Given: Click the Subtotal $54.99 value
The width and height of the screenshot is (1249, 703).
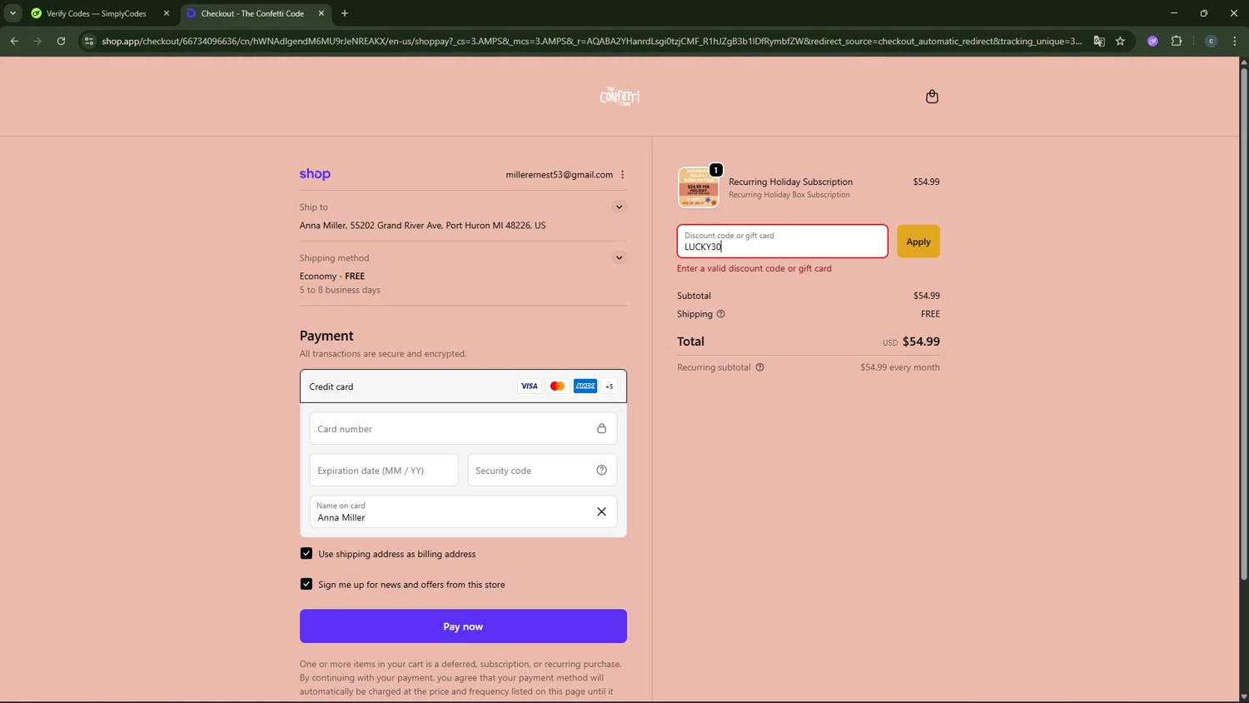Looking at the screenshot, I should (x=927, y=296).
